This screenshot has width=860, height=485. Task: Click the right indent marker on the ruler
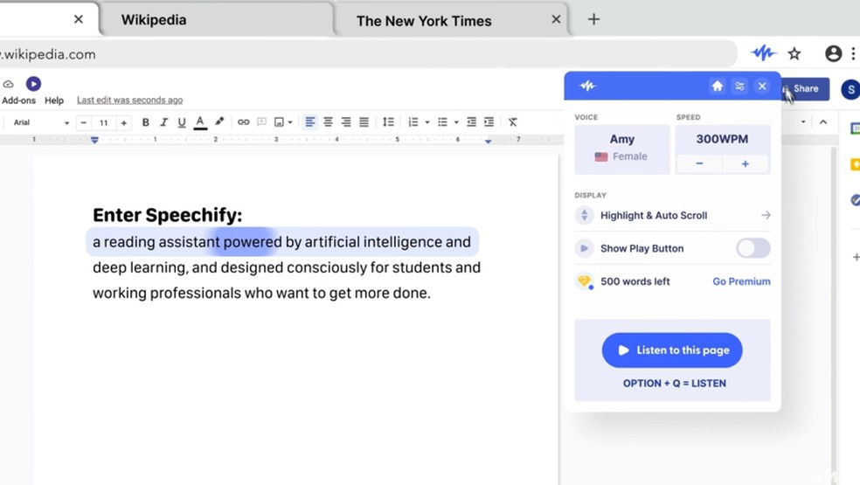(489, 141)
